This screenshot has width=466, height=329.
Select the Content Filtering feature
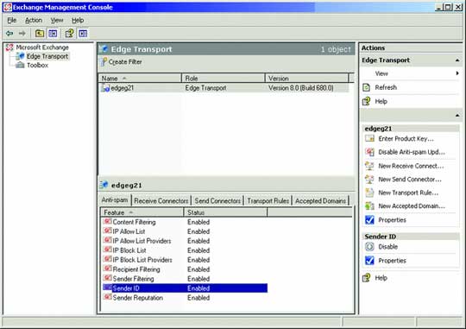pos(134,222)
